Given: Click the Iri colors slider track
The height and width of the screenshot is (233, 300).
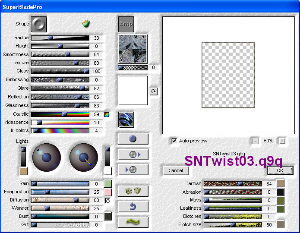Looking at the screenshot, I should 60,131.
